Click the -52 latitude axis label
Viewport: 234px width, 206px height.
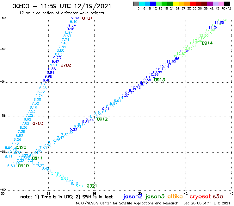tap(3, 49)
